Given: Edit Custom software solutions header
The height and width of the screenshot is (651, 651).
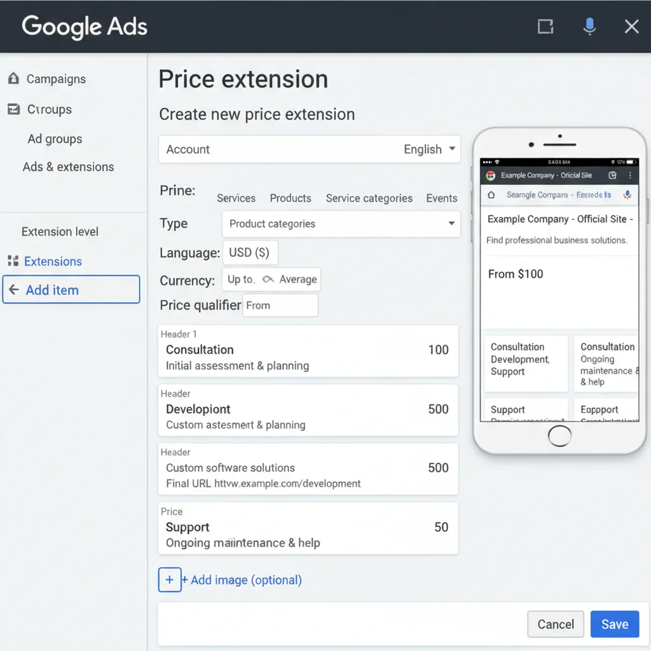Looking at the screenshot, I should coord(230,467).
